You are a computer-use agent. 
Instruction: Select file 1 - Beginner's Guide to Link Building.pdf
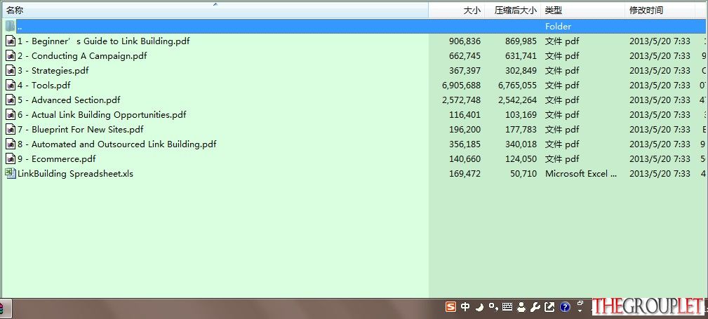click(x=103, y=41)
